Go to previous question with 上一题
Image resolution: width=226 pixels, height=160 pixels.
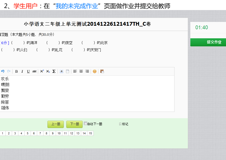pos(55,124)
